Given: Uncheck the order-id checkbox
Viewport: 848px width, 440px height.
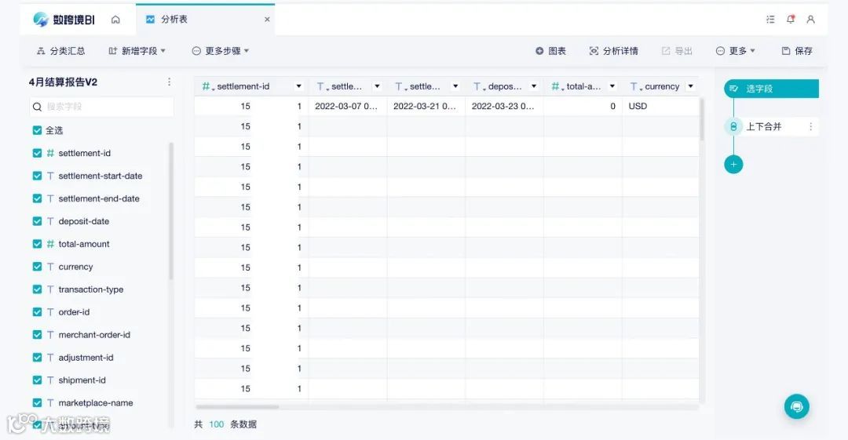Looking at the screenshot, I should 38,312.
